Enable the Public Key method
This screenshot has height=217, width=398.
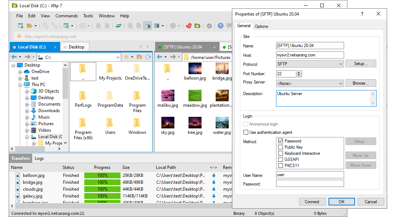point(280,147)
